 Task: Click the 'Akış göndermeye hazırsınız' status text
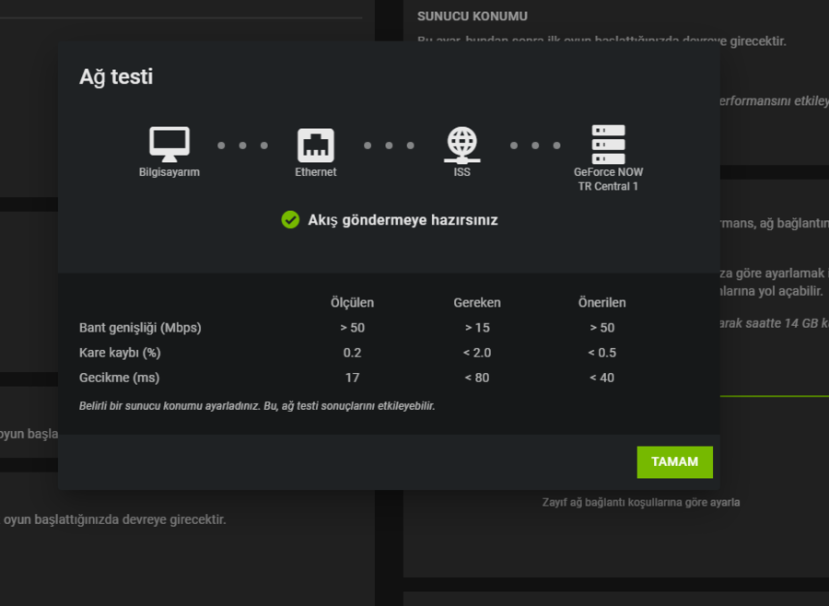click(x=403, y=220)
